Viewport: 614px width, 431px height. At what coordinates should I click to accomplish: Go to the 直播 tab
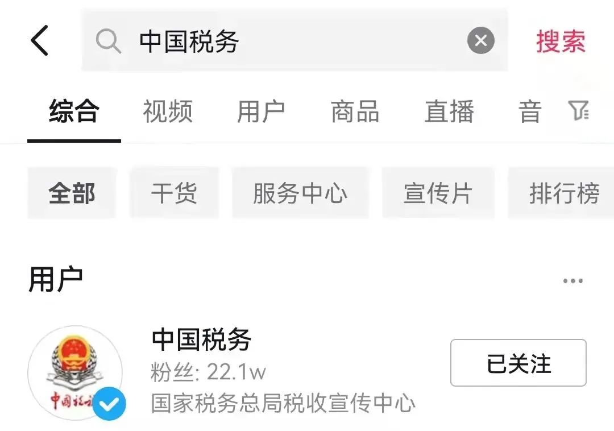[449, 111]
